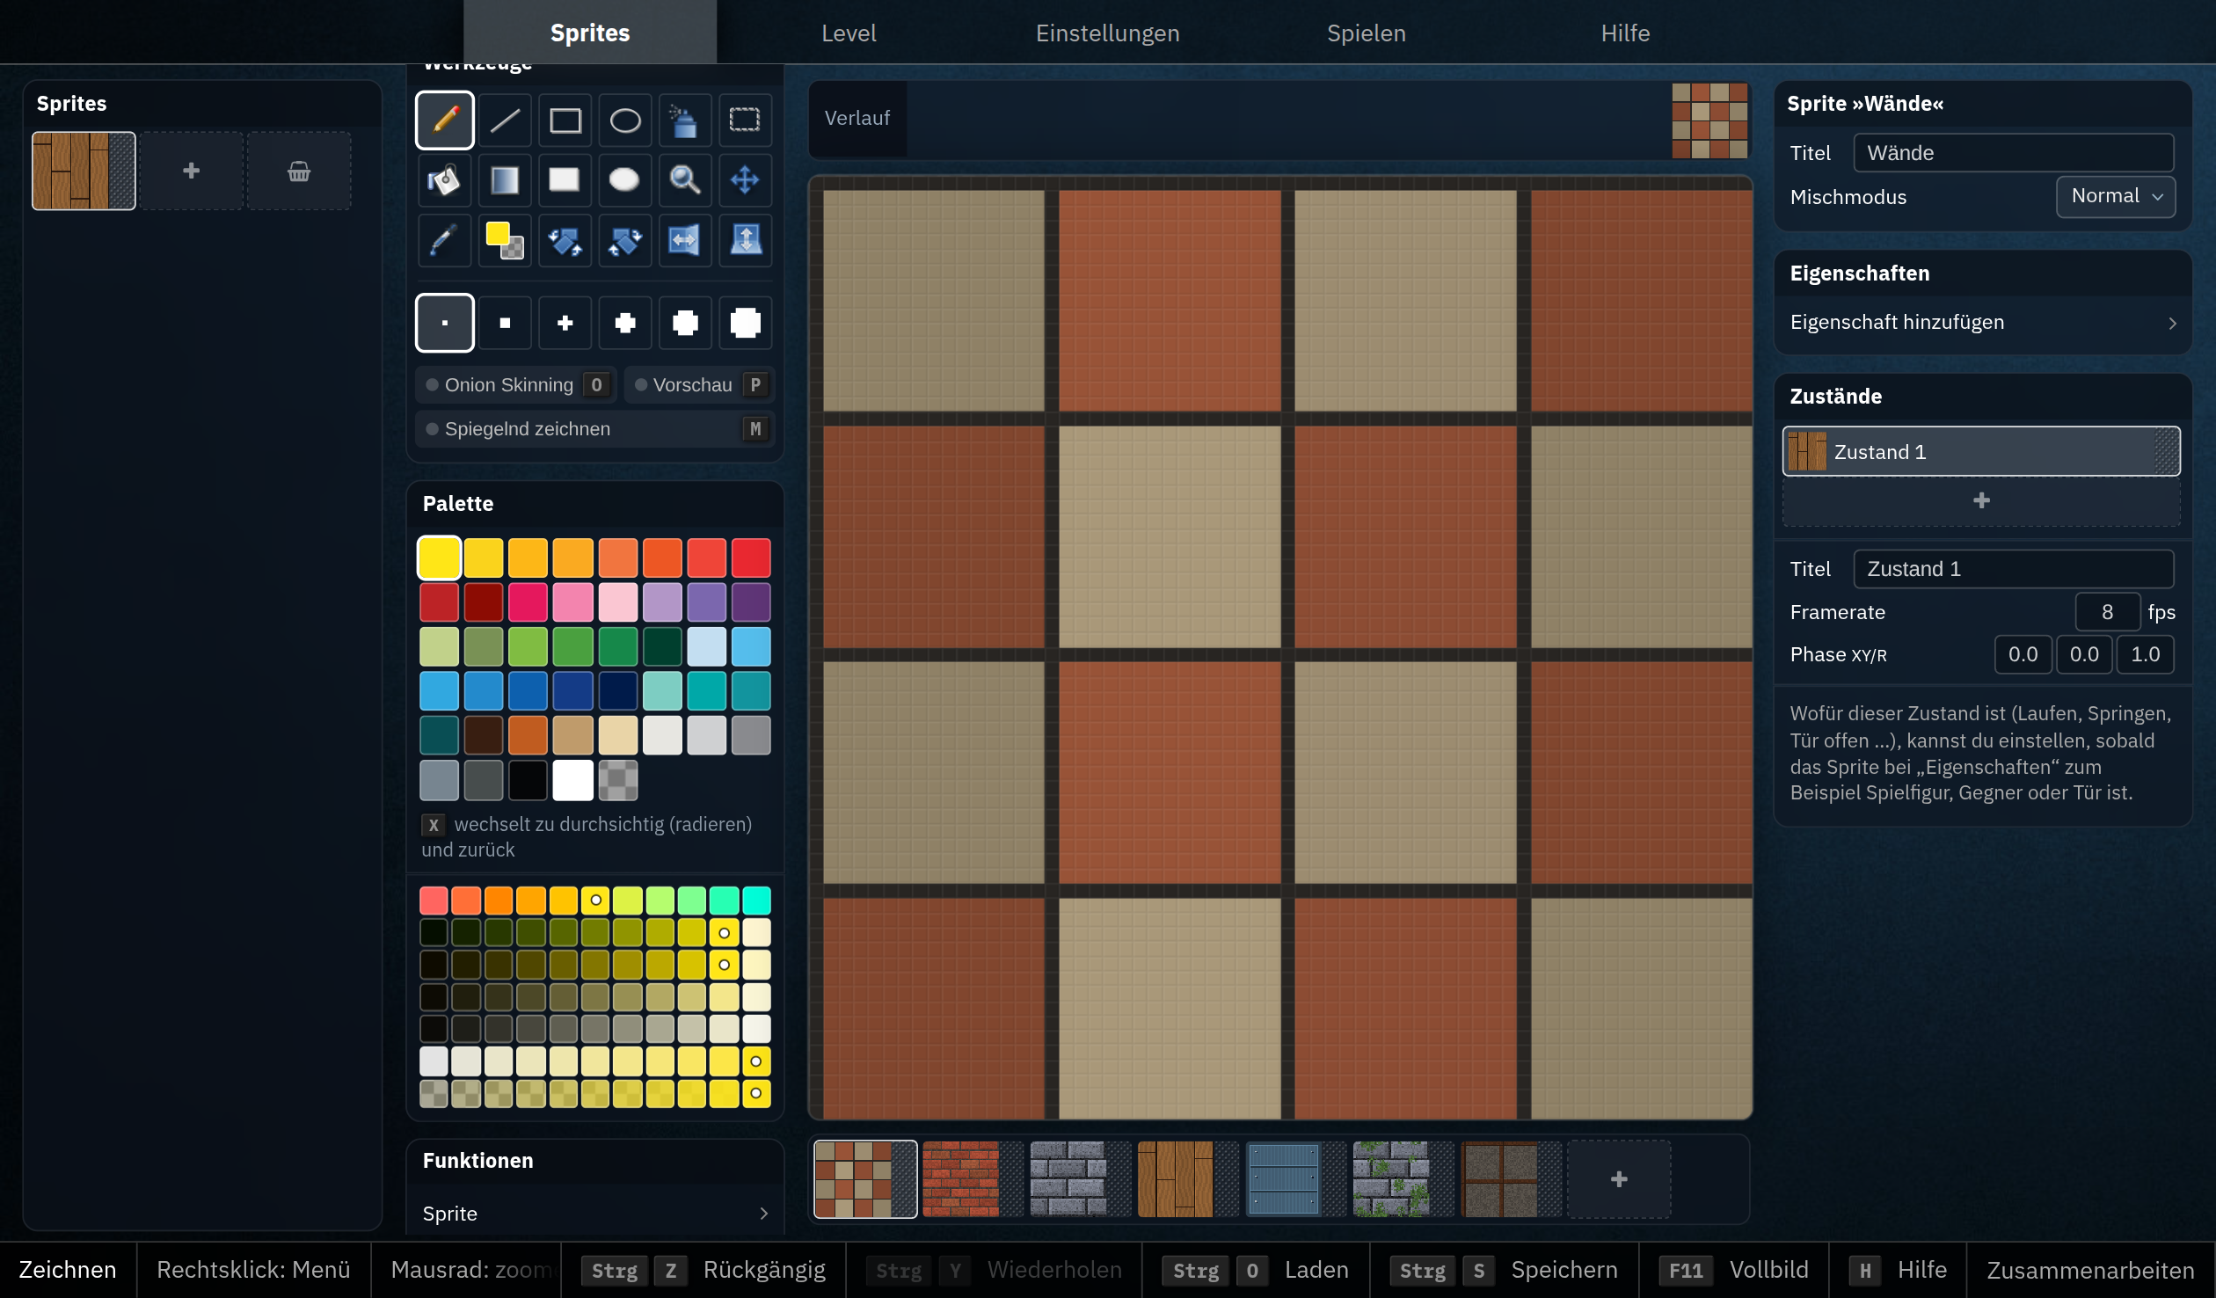This screenshot has height=1298, width=2216.
Task: Select the gradient fill tool
Action: pyautogui.click(x=505, y=180)
